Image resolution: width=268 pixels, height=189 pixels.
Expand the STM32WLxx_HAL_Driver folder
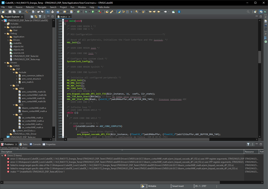tap(8, 134)
